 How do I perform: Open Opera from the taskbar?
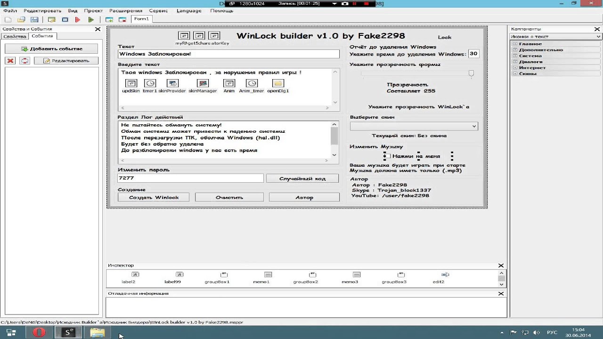click(39, 332)
